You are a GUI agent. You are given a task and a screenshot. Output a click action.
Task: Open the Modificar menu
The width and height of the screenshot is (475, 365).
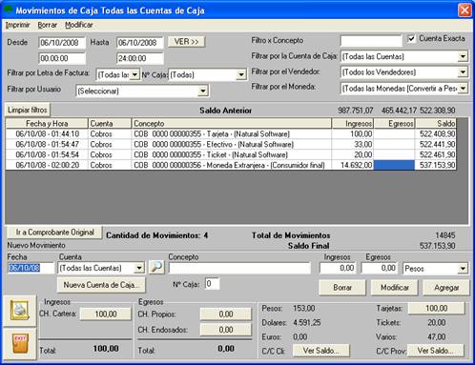coord(79,25)
